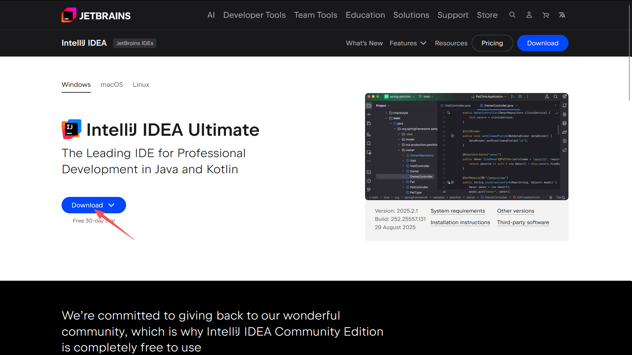Open the site search icon
This screenshot has width=632, height=355.
(512, 15)
